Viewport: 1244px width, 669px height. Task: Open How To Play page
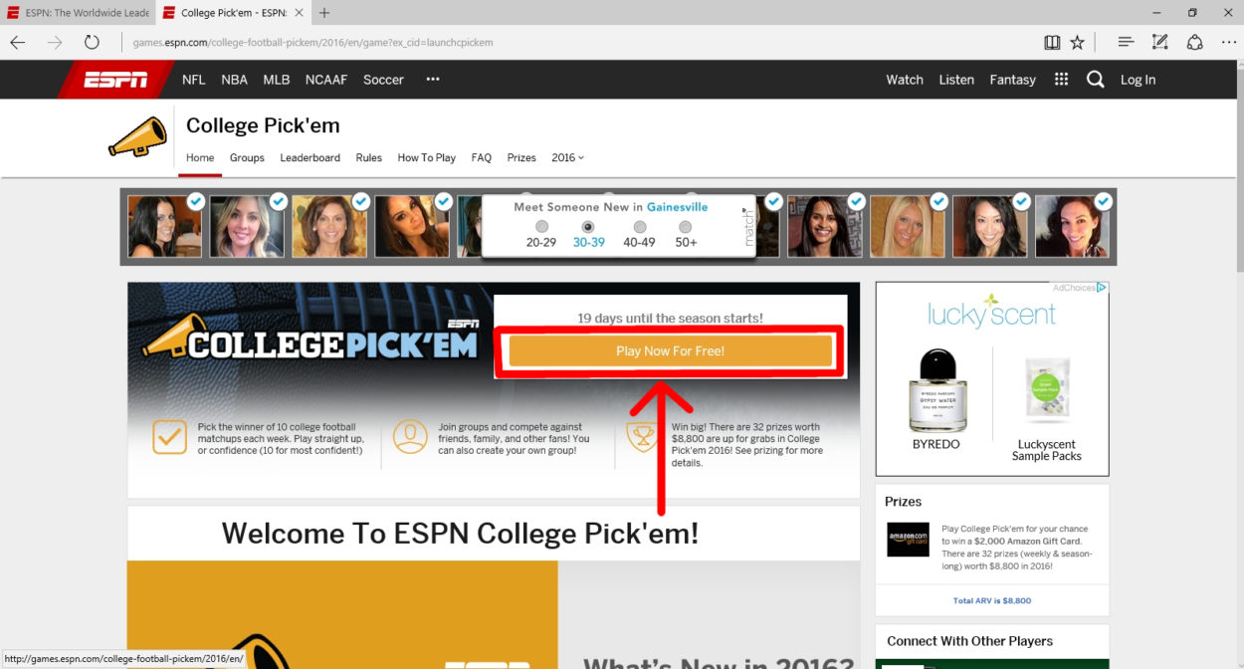pos(426,157)
